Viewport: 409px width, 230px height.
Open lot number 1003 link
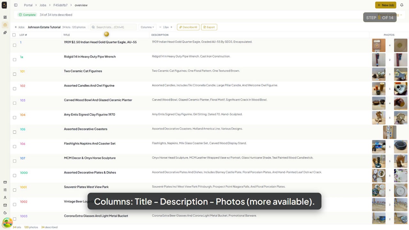tap(24, 216)
